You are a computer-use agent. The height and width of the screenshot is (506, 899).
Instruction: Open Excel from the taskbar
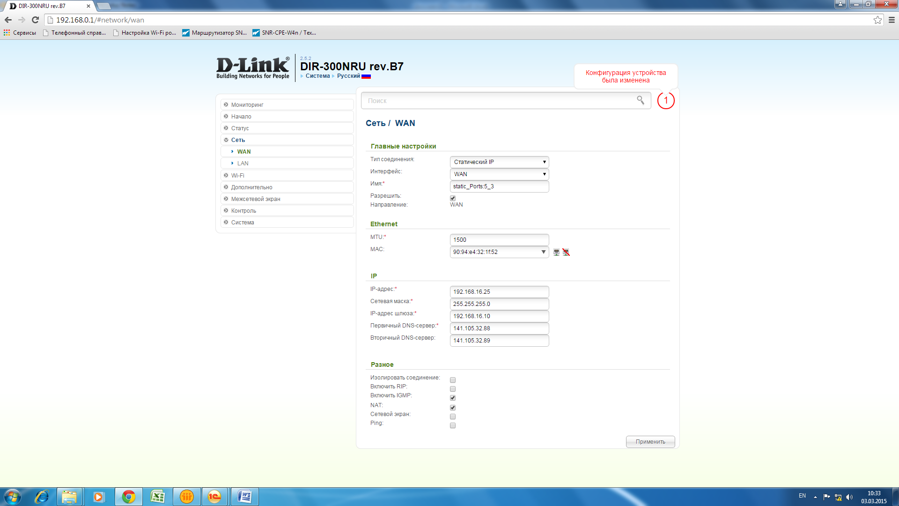coord(157,497)
